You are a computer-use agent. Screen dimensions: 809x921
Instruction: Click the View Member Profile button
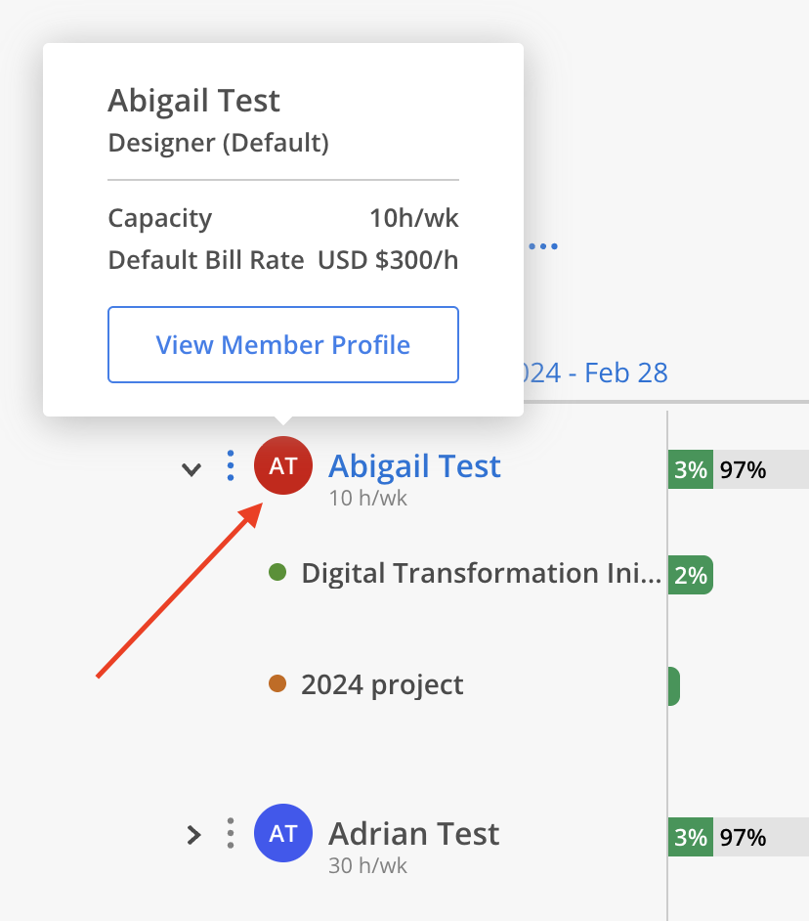pyautogui.click(x=283, y=344)
